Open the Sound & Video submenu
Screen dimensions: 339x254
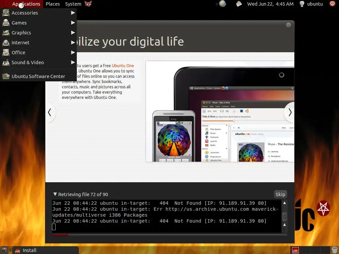click(38, 63)
